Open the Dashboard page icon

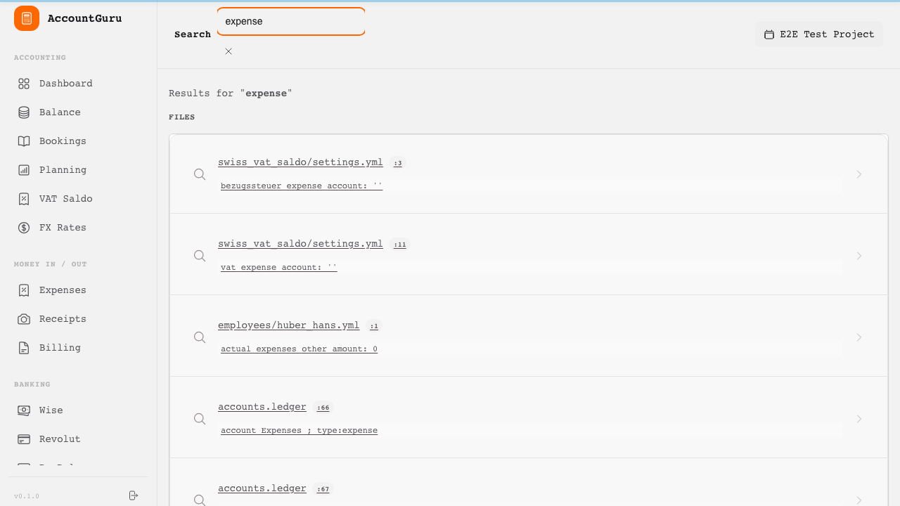coord(24,84)
